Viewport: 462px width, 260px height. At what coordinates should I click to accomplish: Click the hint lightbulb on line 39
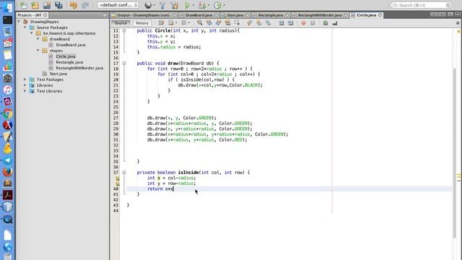(x=117, y=183)
